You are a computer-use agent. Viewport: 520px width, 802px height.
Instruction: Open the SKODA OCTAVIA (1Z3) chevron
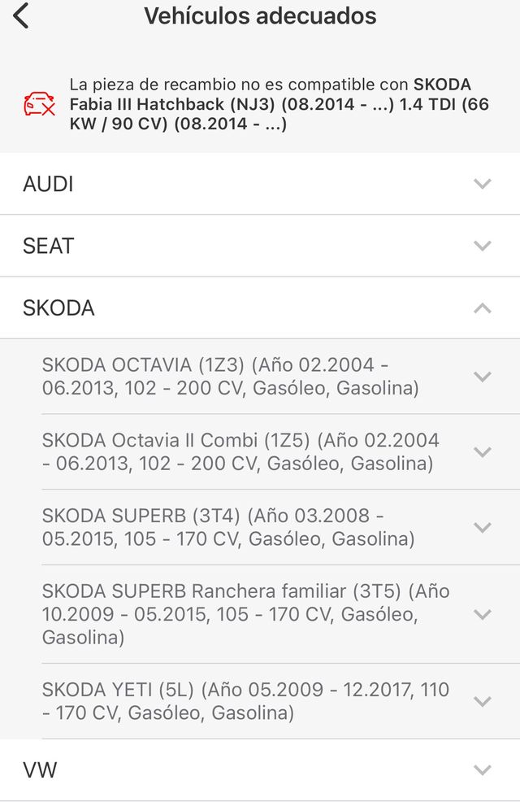[483, 377]
